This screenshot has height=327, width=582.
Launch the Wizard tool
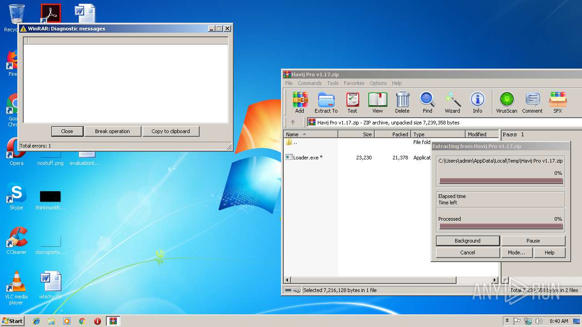click(x=452, y=103)
